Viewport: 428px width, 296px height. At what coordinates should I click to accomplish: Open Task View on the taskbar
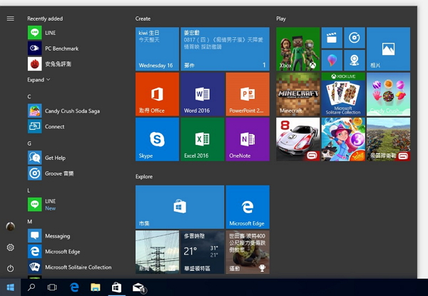pyautogui.click(x=52, y=287)
